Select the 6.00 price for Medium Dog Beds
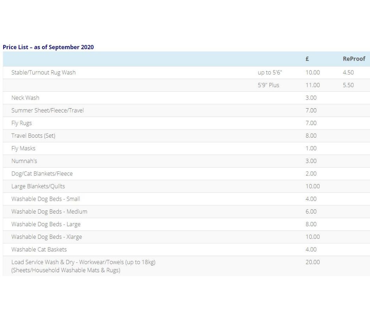Viewport: 370px width, 310px height. (311, 212)
